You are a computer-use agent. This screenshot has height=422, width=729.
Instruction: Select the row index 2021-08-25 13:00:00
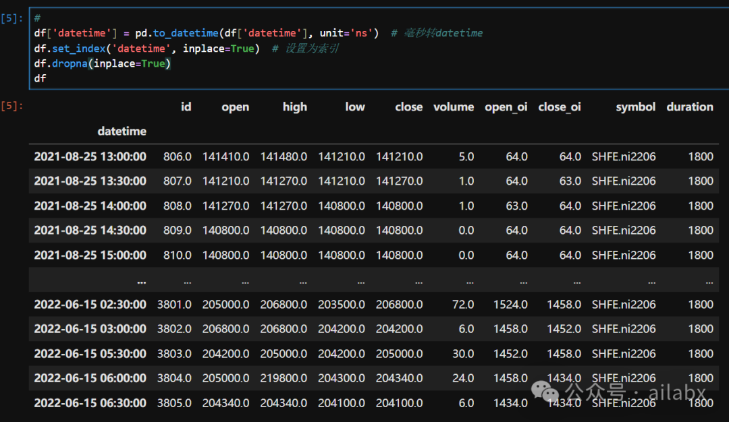pos(90,156)
